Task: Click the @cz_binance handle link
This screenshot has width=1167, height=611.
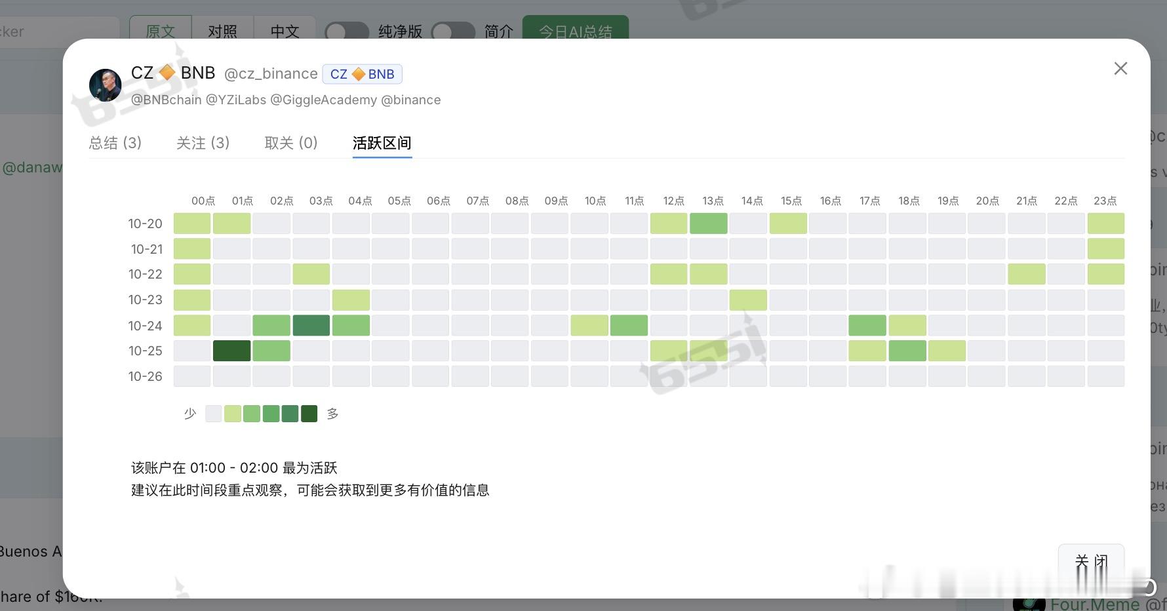Action: click(271, 73)
